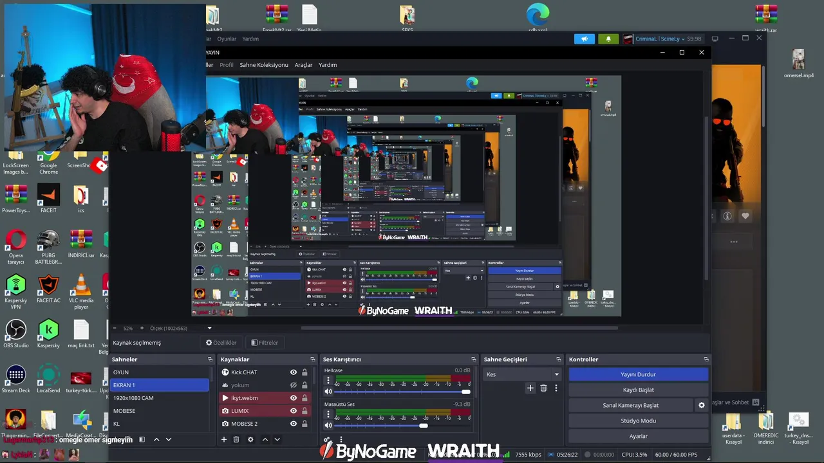Mute the Hellcase audio channel
This screenshot has height=463, width=824.
pyautogui.click(x=328, y=392)
